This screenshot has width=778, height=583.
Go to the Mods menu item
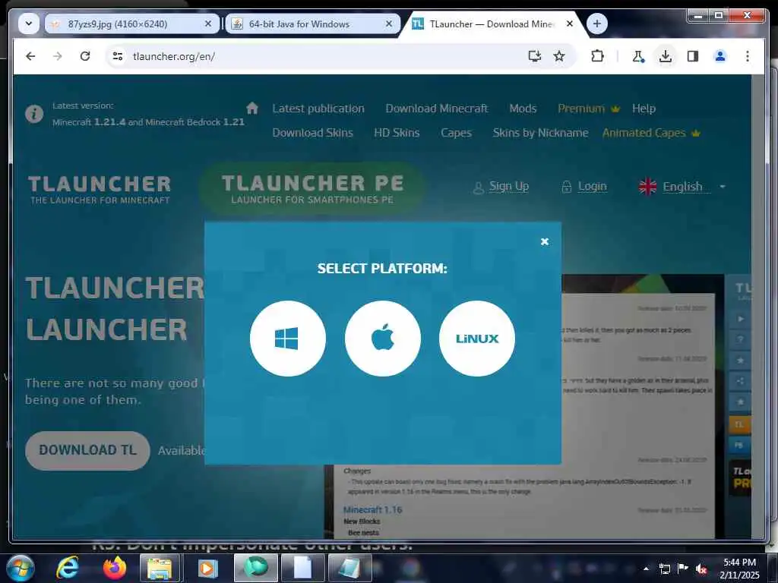point(523,109)
